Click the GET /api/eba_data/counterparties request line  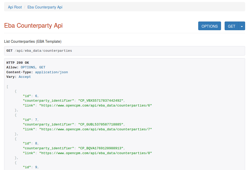click(39, 51)
